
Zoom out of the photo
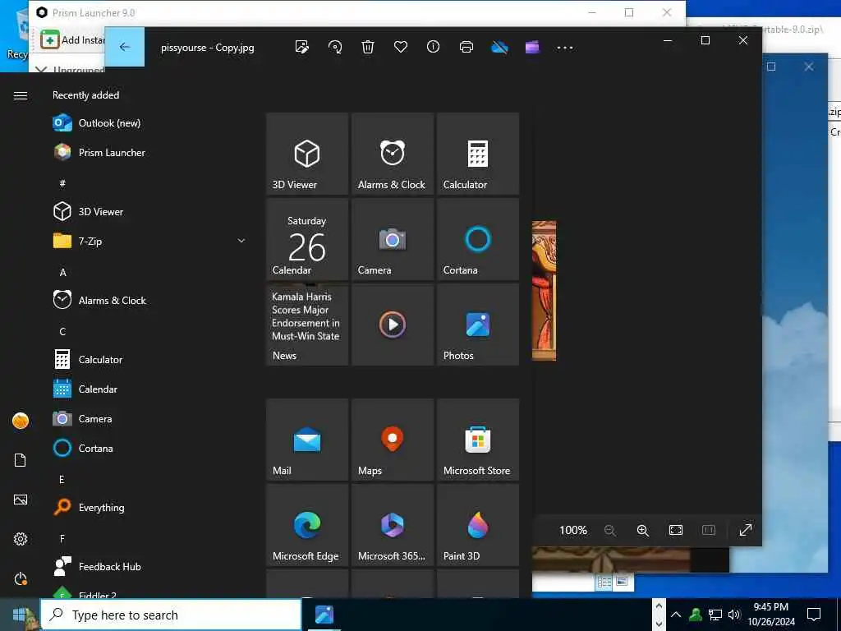pyautogui.click(x=610, y=530)
